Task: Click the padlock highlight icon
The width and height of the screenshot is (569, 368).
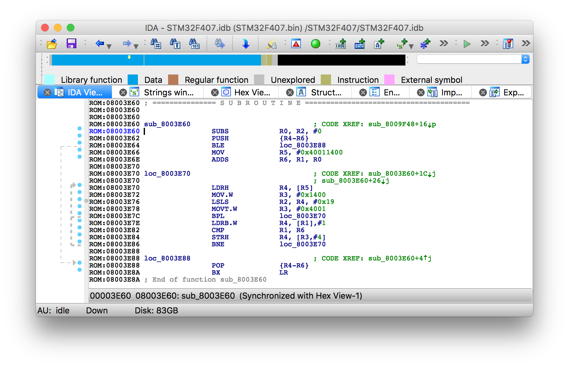Action: [271, 44]
